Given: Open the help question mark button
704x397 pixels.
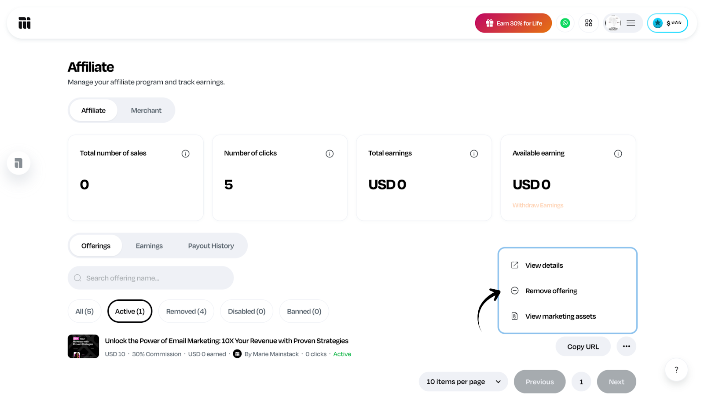Looking at the screenshot, I should click(676, 370).
